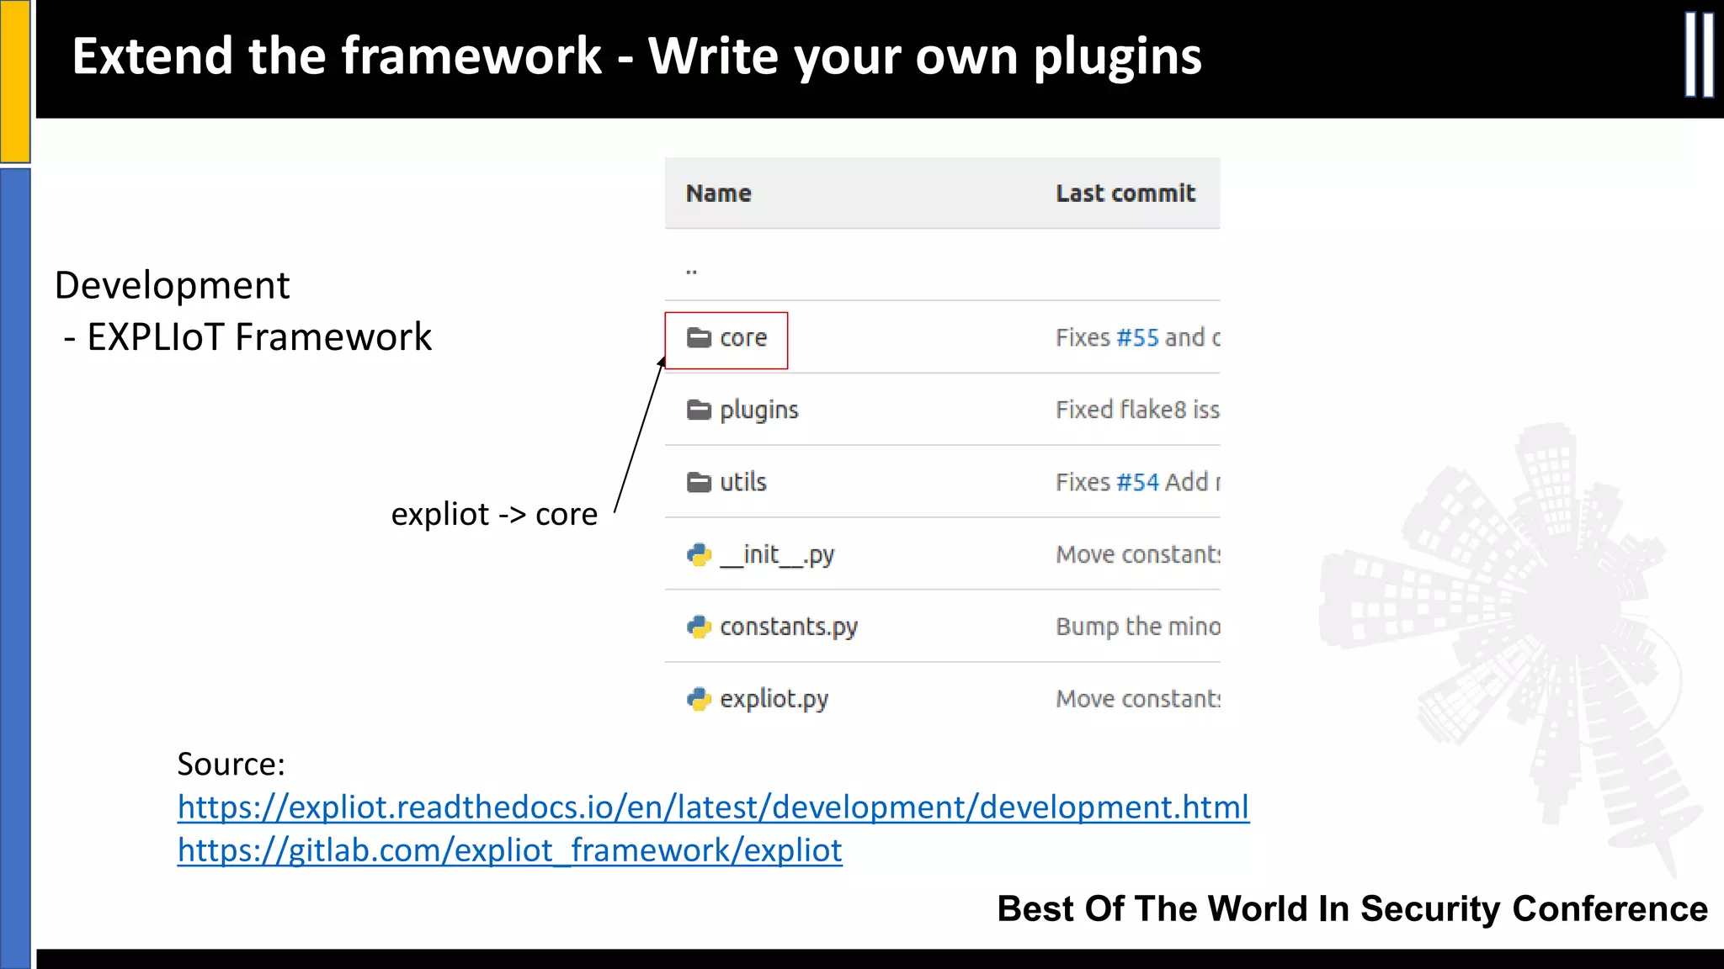Click the utils folder icon
The width and height of the screenshot is (1724, 969).
(x=699, y=482)
